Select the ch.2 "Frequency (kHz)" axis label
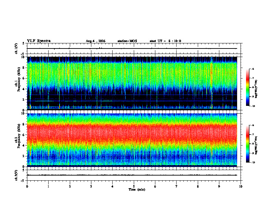The height and width of the screenshot is (209, 271). pos(19,136)
